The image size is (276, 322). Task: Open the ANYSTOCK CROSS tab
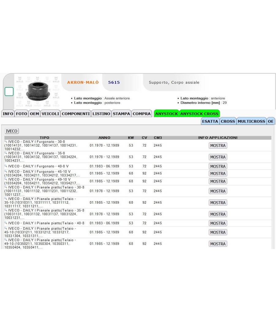point(199,113)
